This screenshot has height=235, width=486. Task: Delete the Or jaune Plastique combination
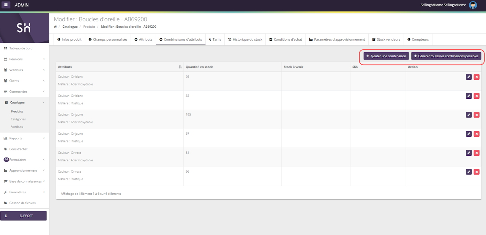pos(477,134)
